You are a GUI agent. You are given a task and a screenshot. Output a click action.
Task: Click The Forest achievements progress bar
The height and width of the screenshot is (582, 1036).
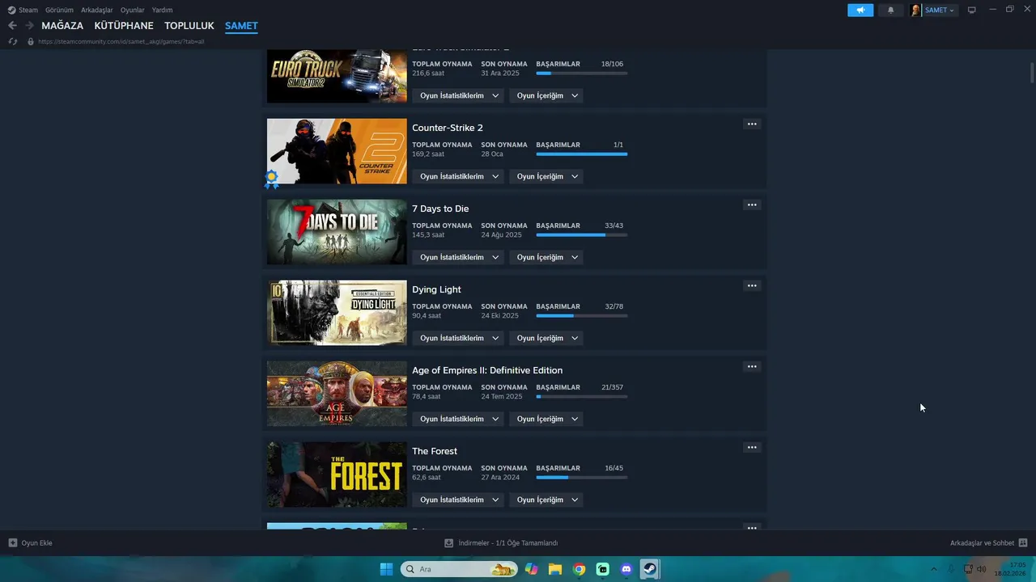[x=581, y=478]
